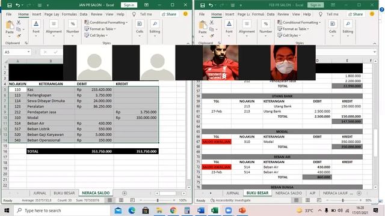Click Sign in button in FEB PR SALON window
The image size is (385, 216).
[x=315, y=5]
